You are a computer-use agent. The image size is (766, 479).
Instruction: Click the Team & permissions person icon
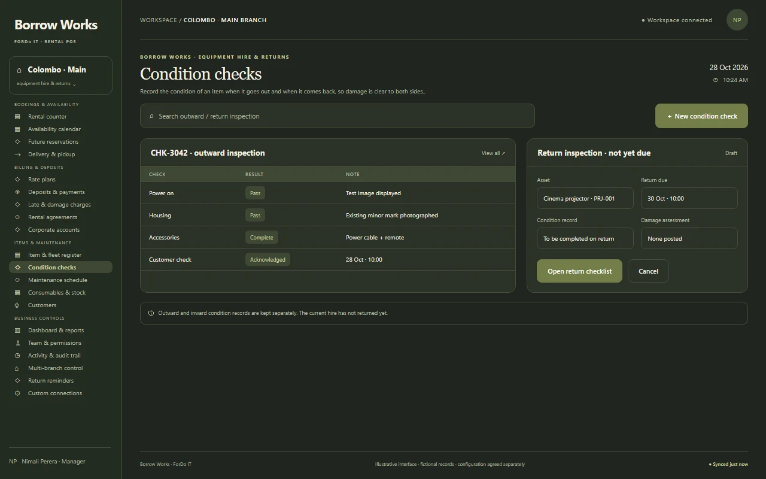(17, 343)
